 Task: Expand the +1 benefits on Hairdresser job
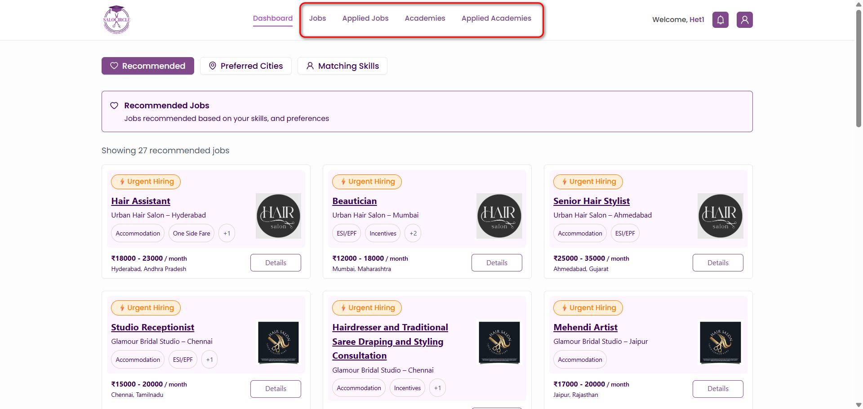coord(437,388)
